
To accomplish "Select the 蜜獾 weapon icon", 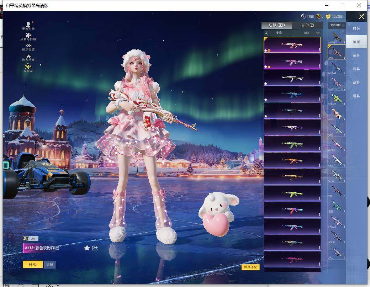I will point(337,206).
